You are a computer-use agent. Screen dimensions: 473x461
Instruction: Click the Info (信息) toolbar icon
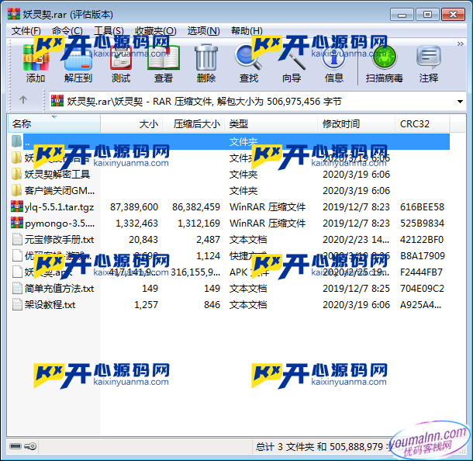(334, 62)
